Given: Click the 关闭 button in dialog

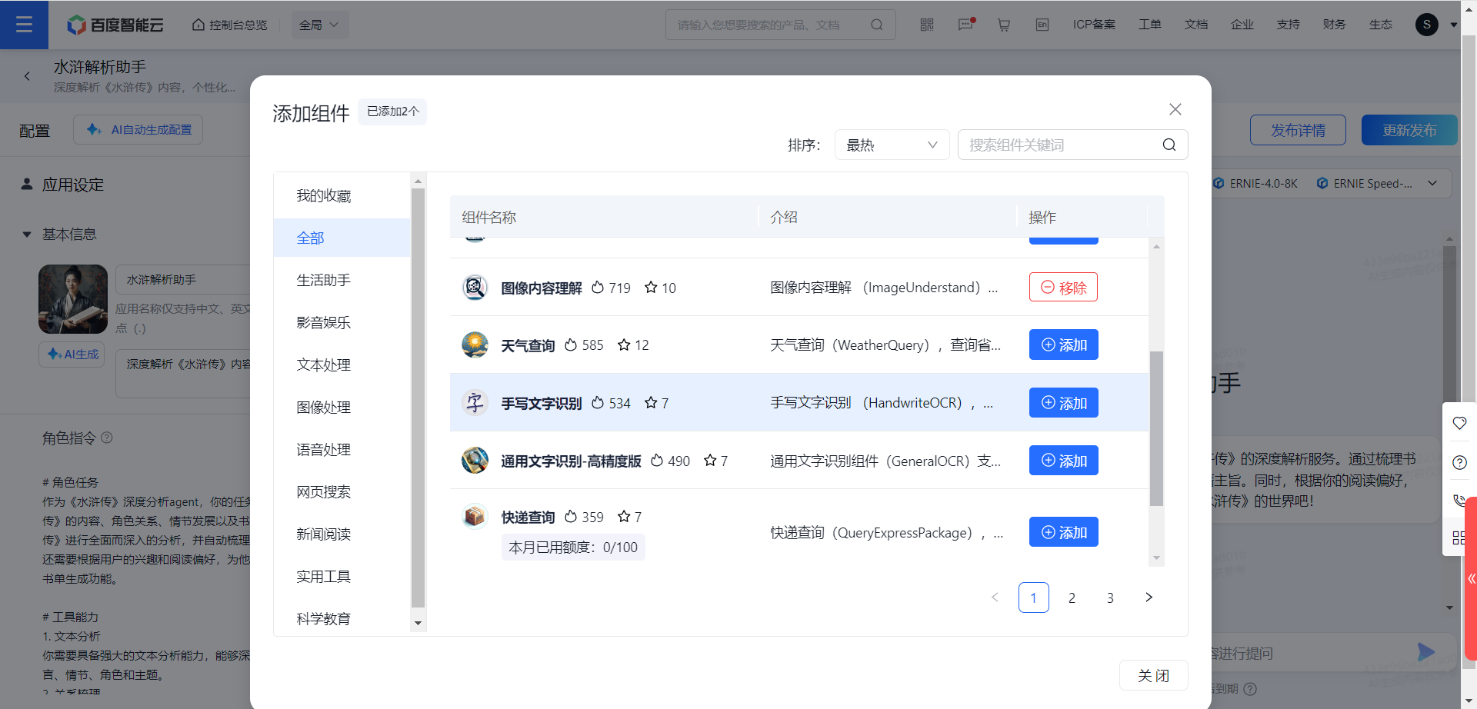Looking at the screenshot, I should (x=1153, y=675).
